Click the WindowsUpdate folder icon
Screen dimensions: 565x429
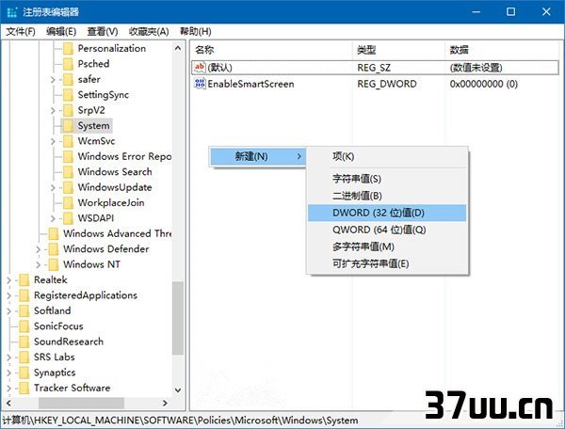[68, 187]
